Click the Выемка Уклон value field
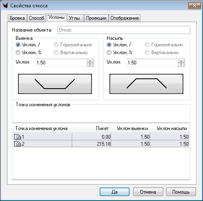Image resolution: width=203 pixels, height=201 pixels. tap(61, 63)
